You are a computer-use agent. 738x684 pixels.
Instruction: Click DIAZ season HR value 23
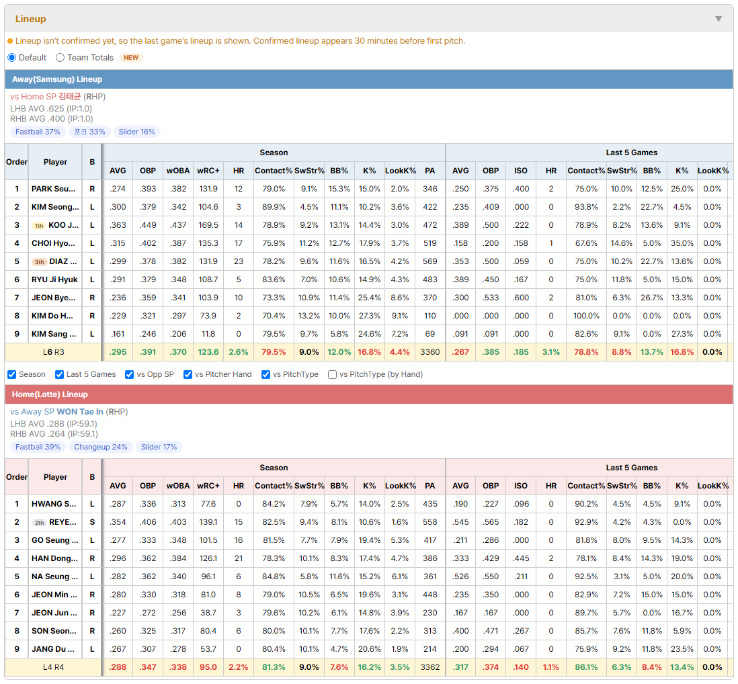point(239,261)
